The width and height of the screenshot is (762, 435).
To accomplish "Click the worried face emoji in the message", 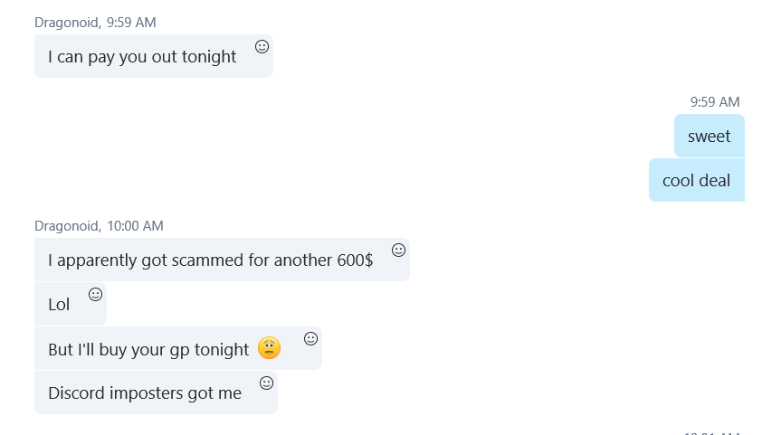I will pyautogui.click(x=269, y=348).
